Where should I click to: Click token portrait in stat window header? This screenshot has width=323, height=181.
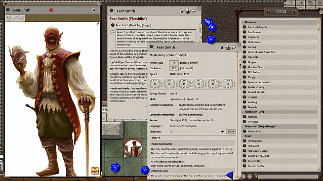(x=228, y=47)
